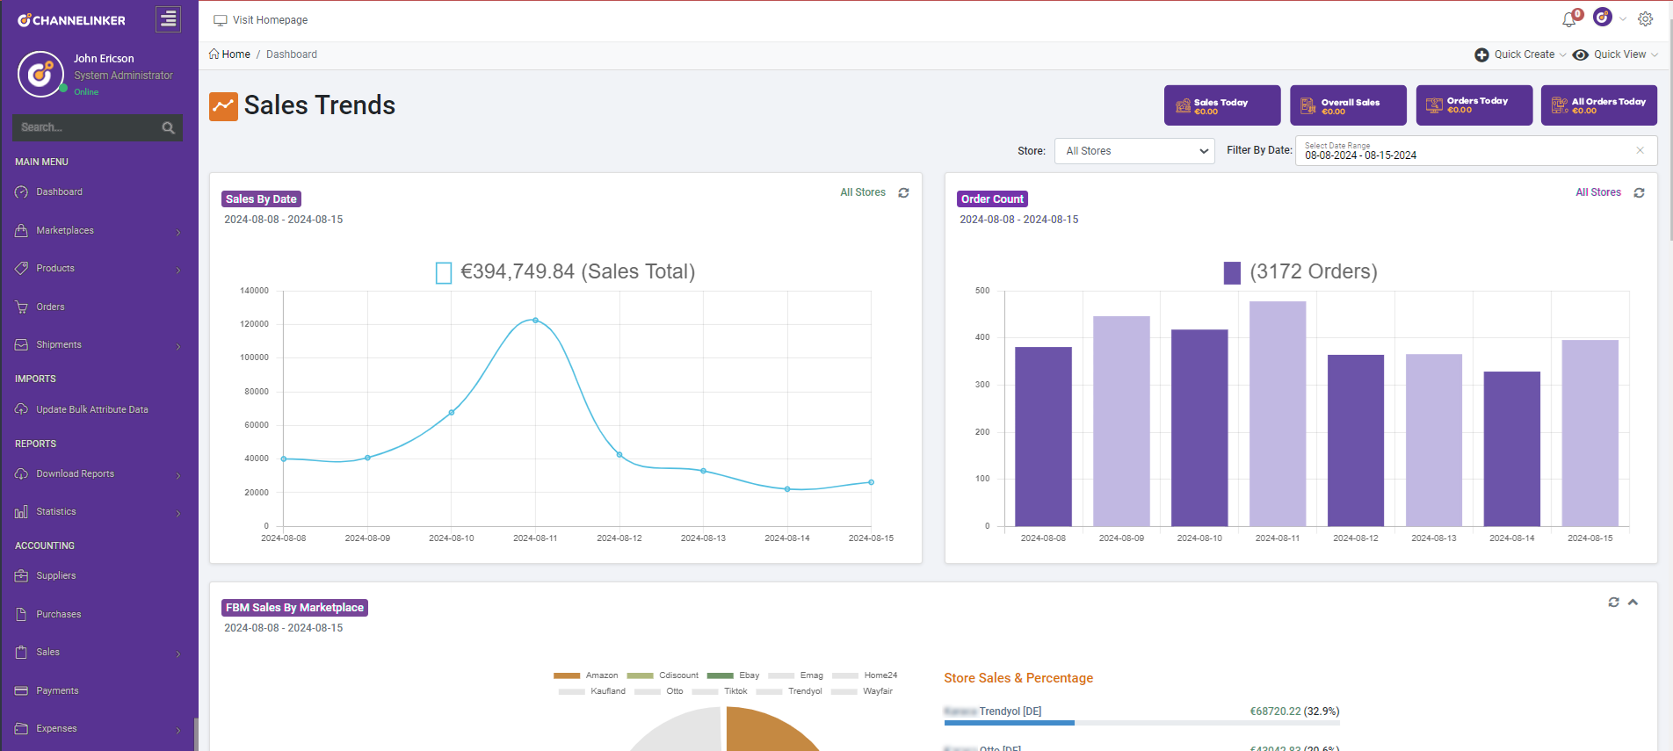Image resolution: width=1673 pixels, height=751 pixels.
Task: Refresh the Sales By Date chart
Action: (x=903, y=192)
